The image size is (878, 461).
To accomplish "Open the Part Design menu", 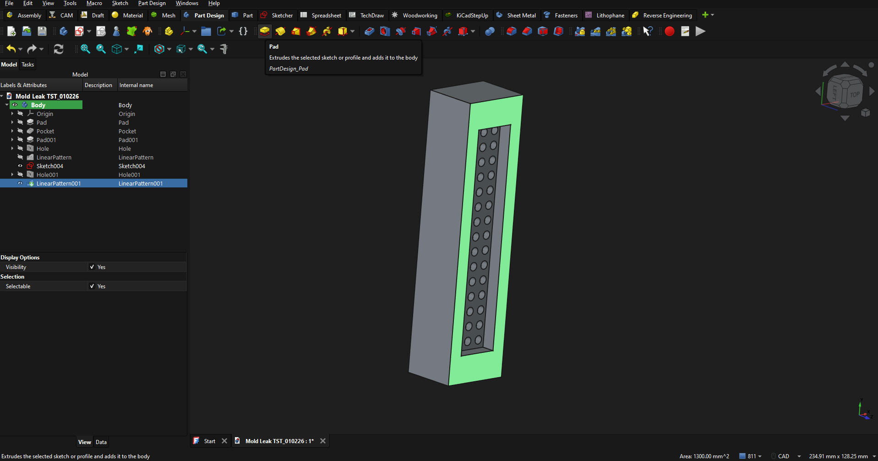I will click(x=152, y=3).
